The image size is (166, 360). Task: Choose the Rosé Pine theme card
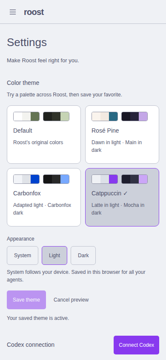pos(122,134)
